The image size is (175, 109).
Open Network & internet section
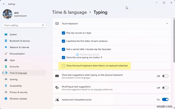(24, 47)
